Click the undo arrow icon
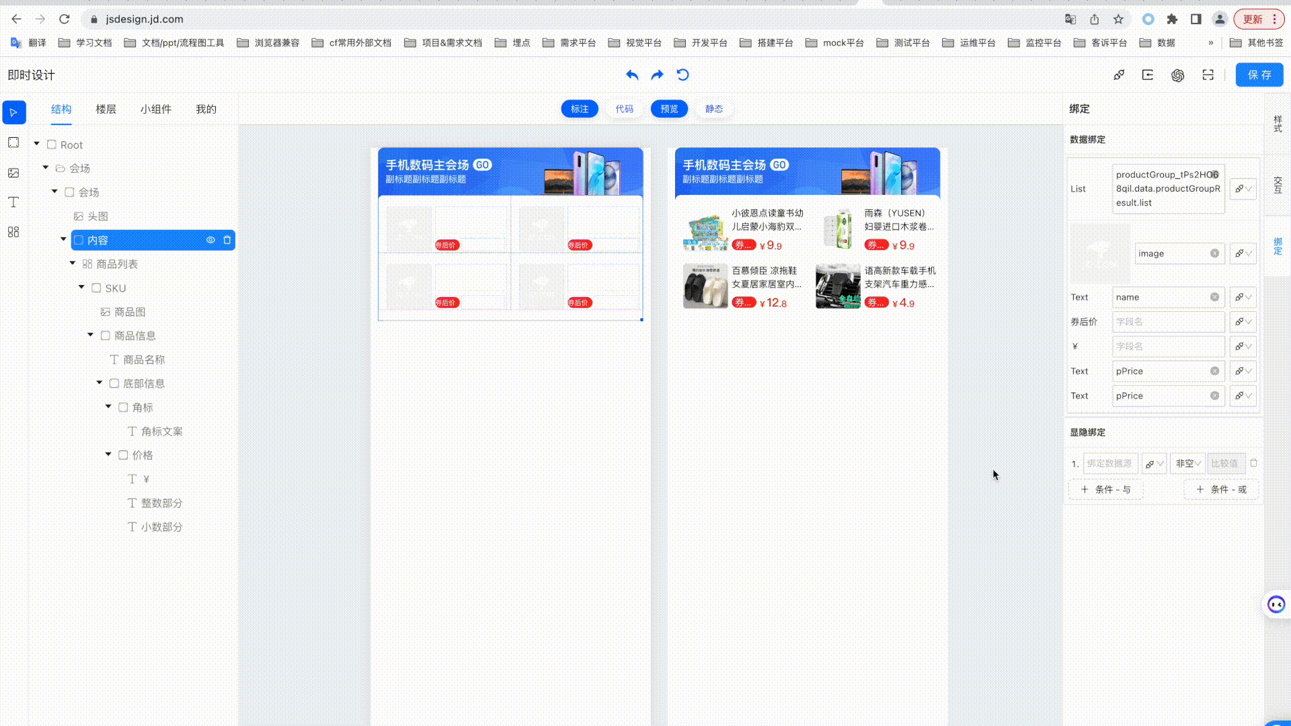1291x726 pixels. click(x=631, y=75)
